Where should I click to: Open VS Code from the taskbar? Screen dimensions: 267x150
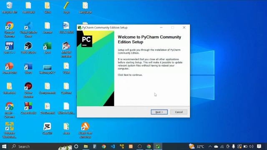113,146
